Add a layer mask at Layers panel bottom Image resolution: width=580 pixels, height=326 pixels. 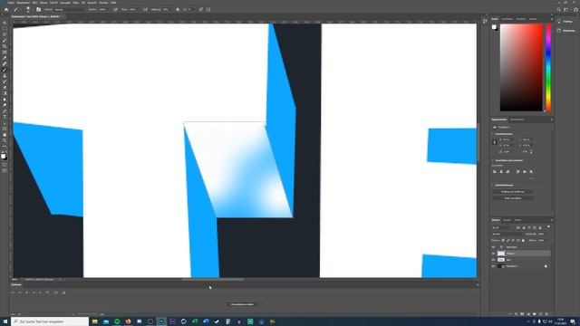(522, 314)
